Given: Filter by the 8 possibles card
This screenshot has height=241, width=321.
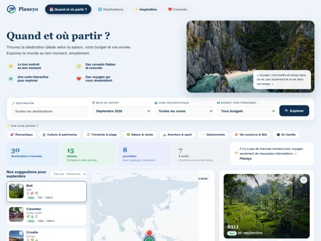Looking at the screenshot, I should [x=144, y=154].
